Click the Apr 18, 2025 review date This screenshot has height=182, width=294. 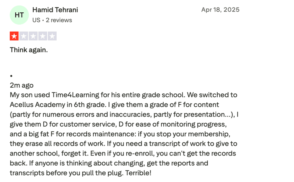220,10
